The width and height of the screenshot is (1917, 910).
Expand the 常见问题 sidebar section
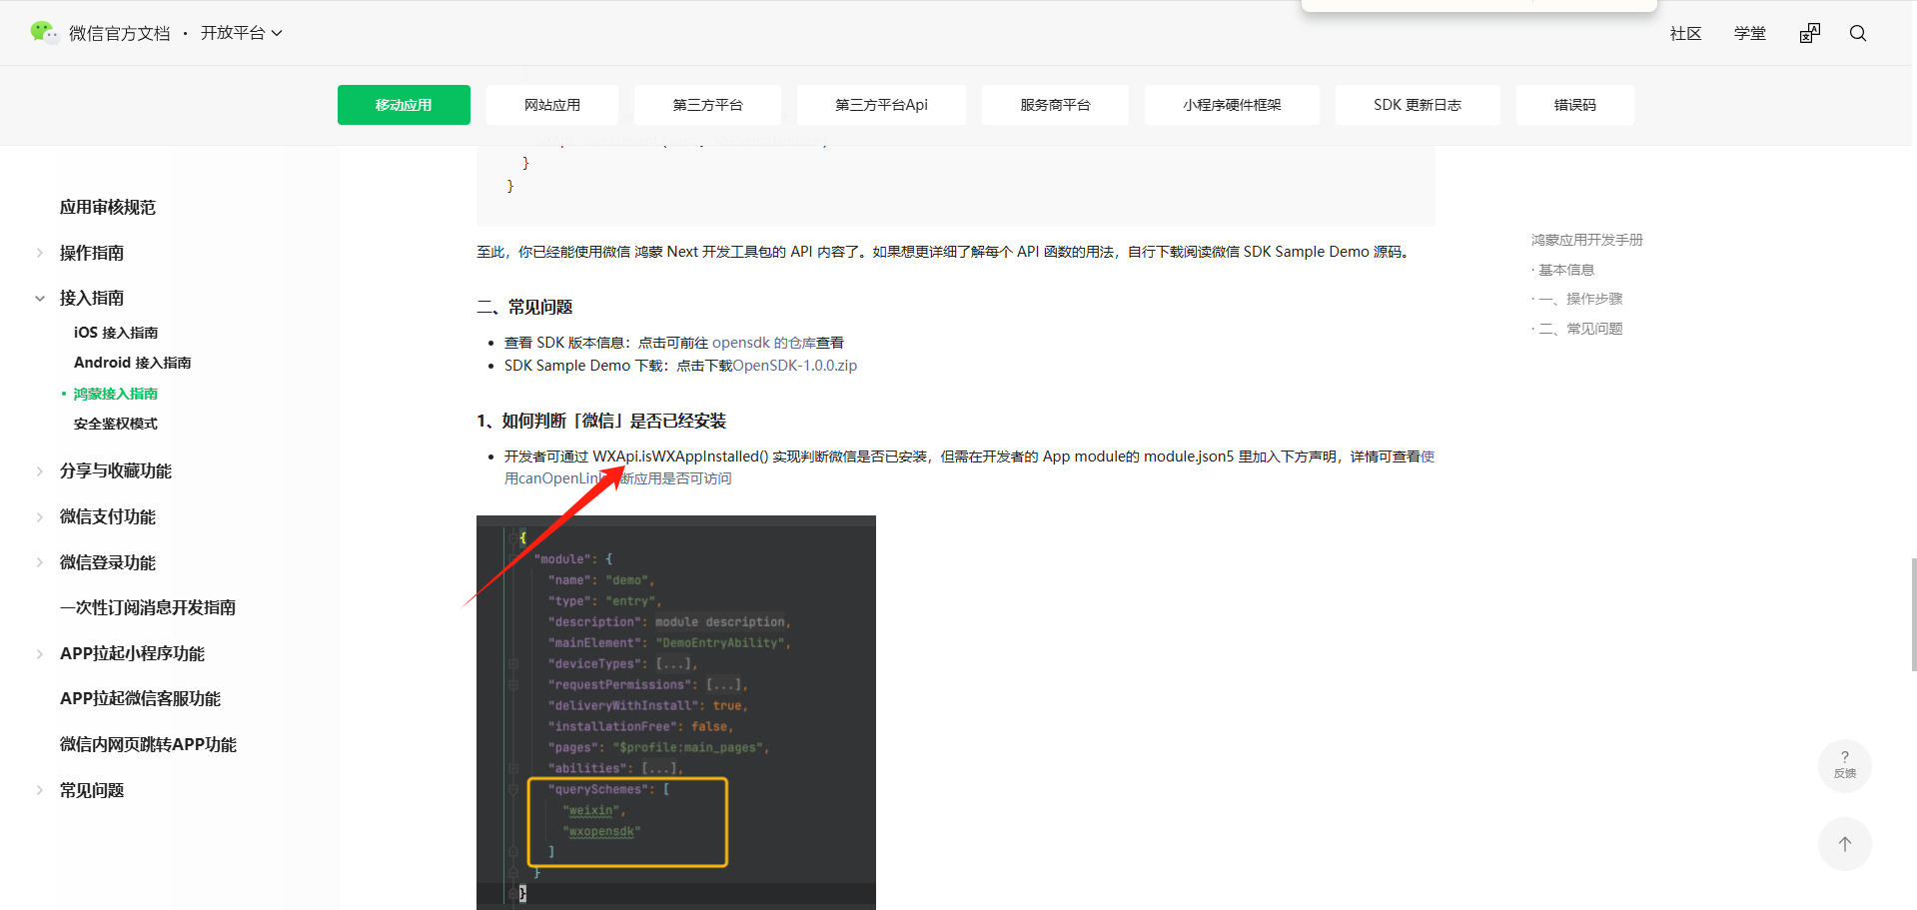click(x=40, y=790)
